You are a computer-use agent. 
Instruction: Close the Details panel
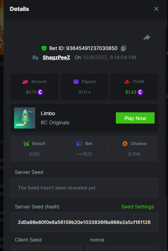pyautogui.click(x=156, y=9)
